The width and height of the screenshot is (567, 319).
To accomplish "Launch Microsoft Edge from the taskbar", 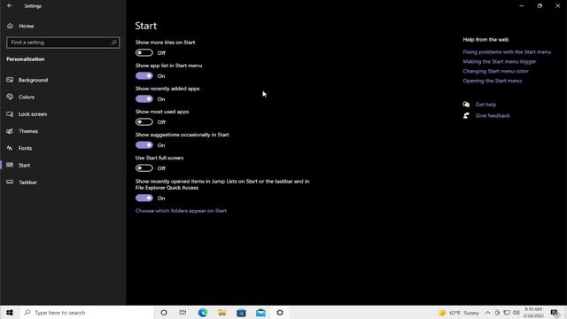I will [x=203, y=313].
